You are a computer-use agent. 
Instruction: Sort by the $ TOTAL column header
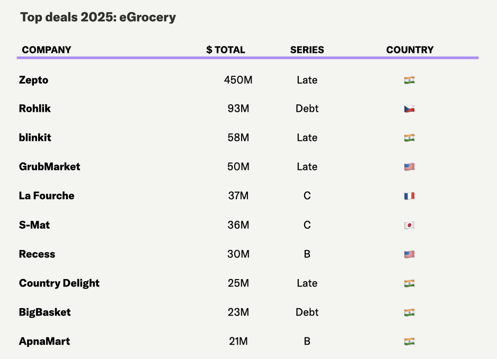226,50
